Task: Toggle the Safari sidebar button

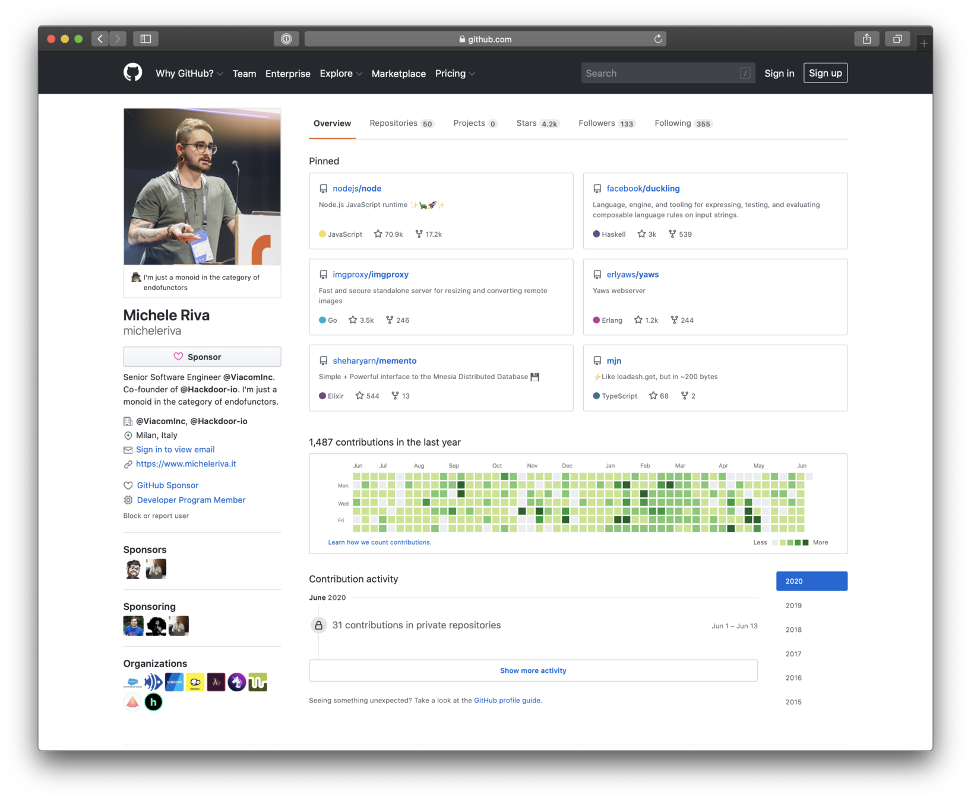Action: click(x=146, y=39)
